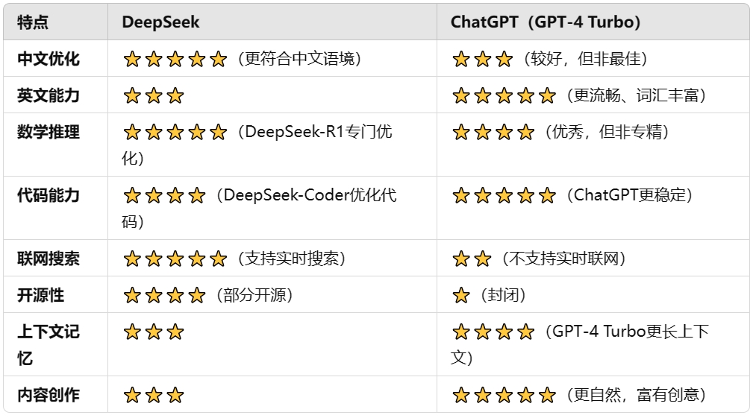
Task: Select the 英文能力 row label
Action: coord(49,95)
